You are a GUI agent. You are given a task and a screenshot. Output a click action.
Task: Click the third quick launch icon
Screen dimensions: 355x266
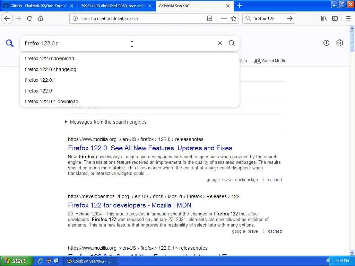[56, 261]
